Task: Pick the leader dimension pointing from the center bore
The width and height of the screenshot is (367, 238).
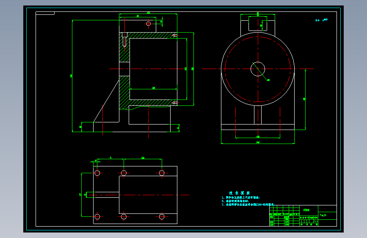Action: tap(261, 72)
